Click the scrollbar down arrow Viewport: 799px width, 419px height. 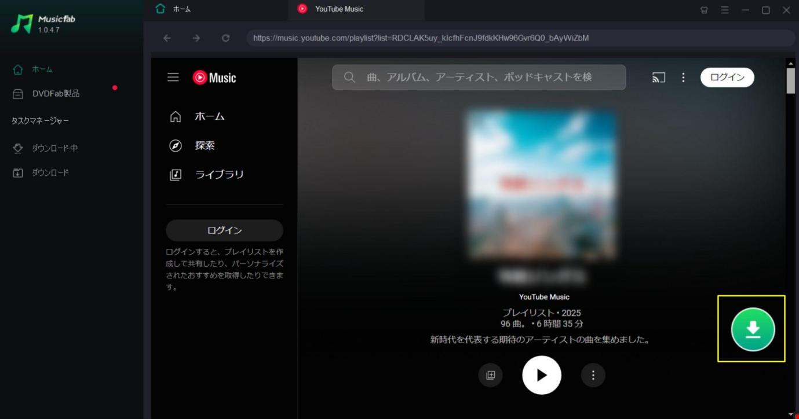point(791,414)
